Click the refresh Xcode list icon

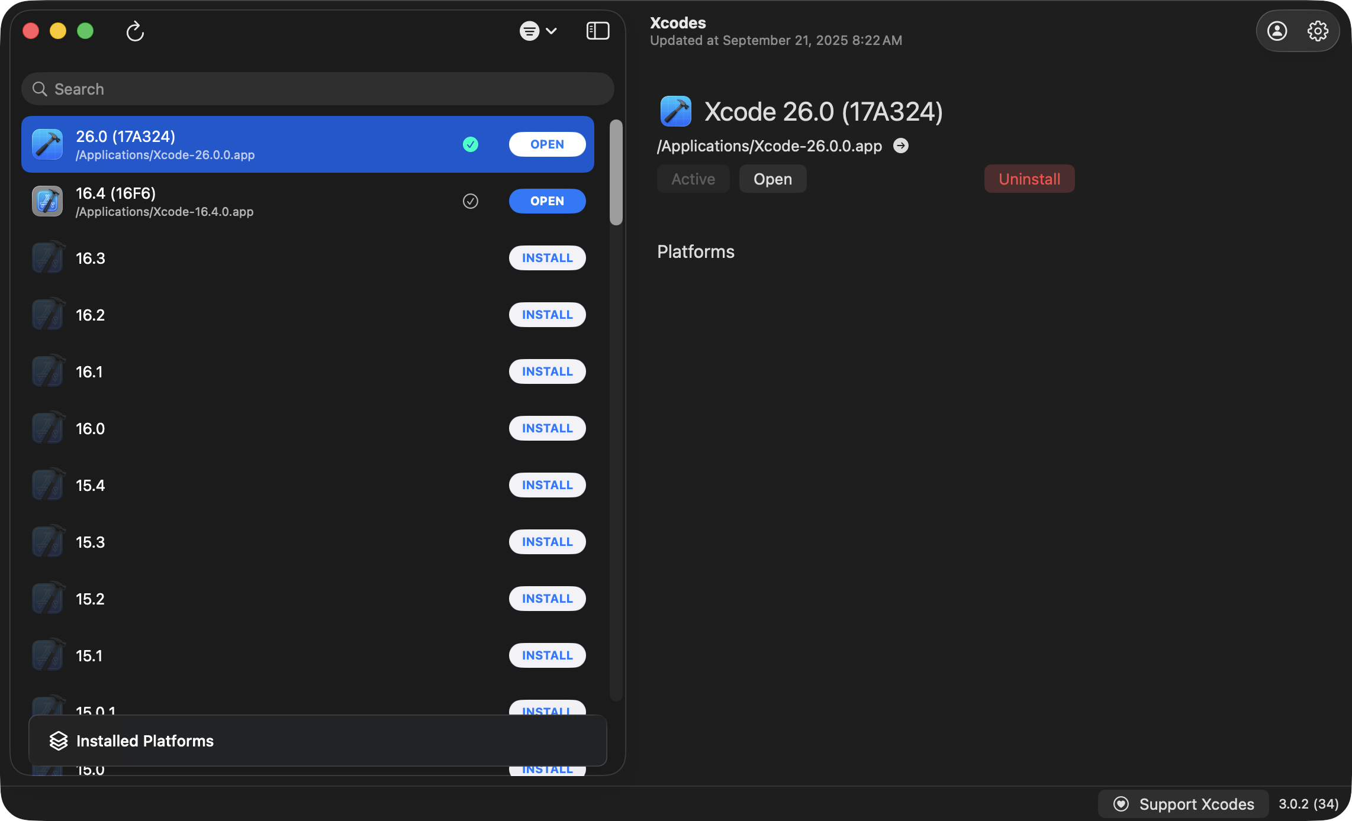[x=135, y=31]
